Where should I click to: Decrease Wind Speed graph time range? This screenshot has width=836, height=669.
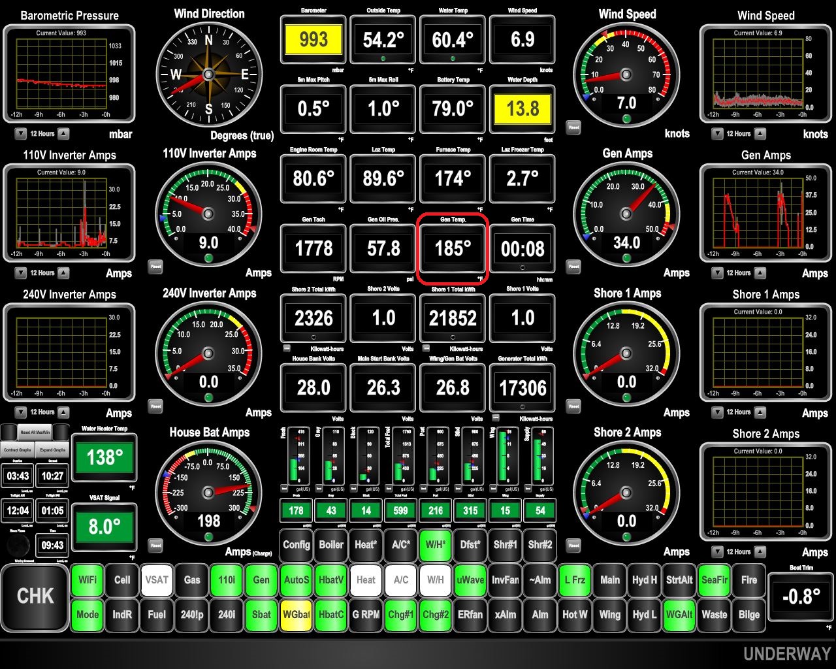(717, 133)
